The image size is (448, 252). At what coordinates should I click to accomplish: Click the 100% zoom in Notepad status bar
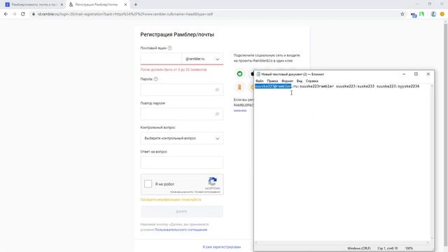[409, 248]
